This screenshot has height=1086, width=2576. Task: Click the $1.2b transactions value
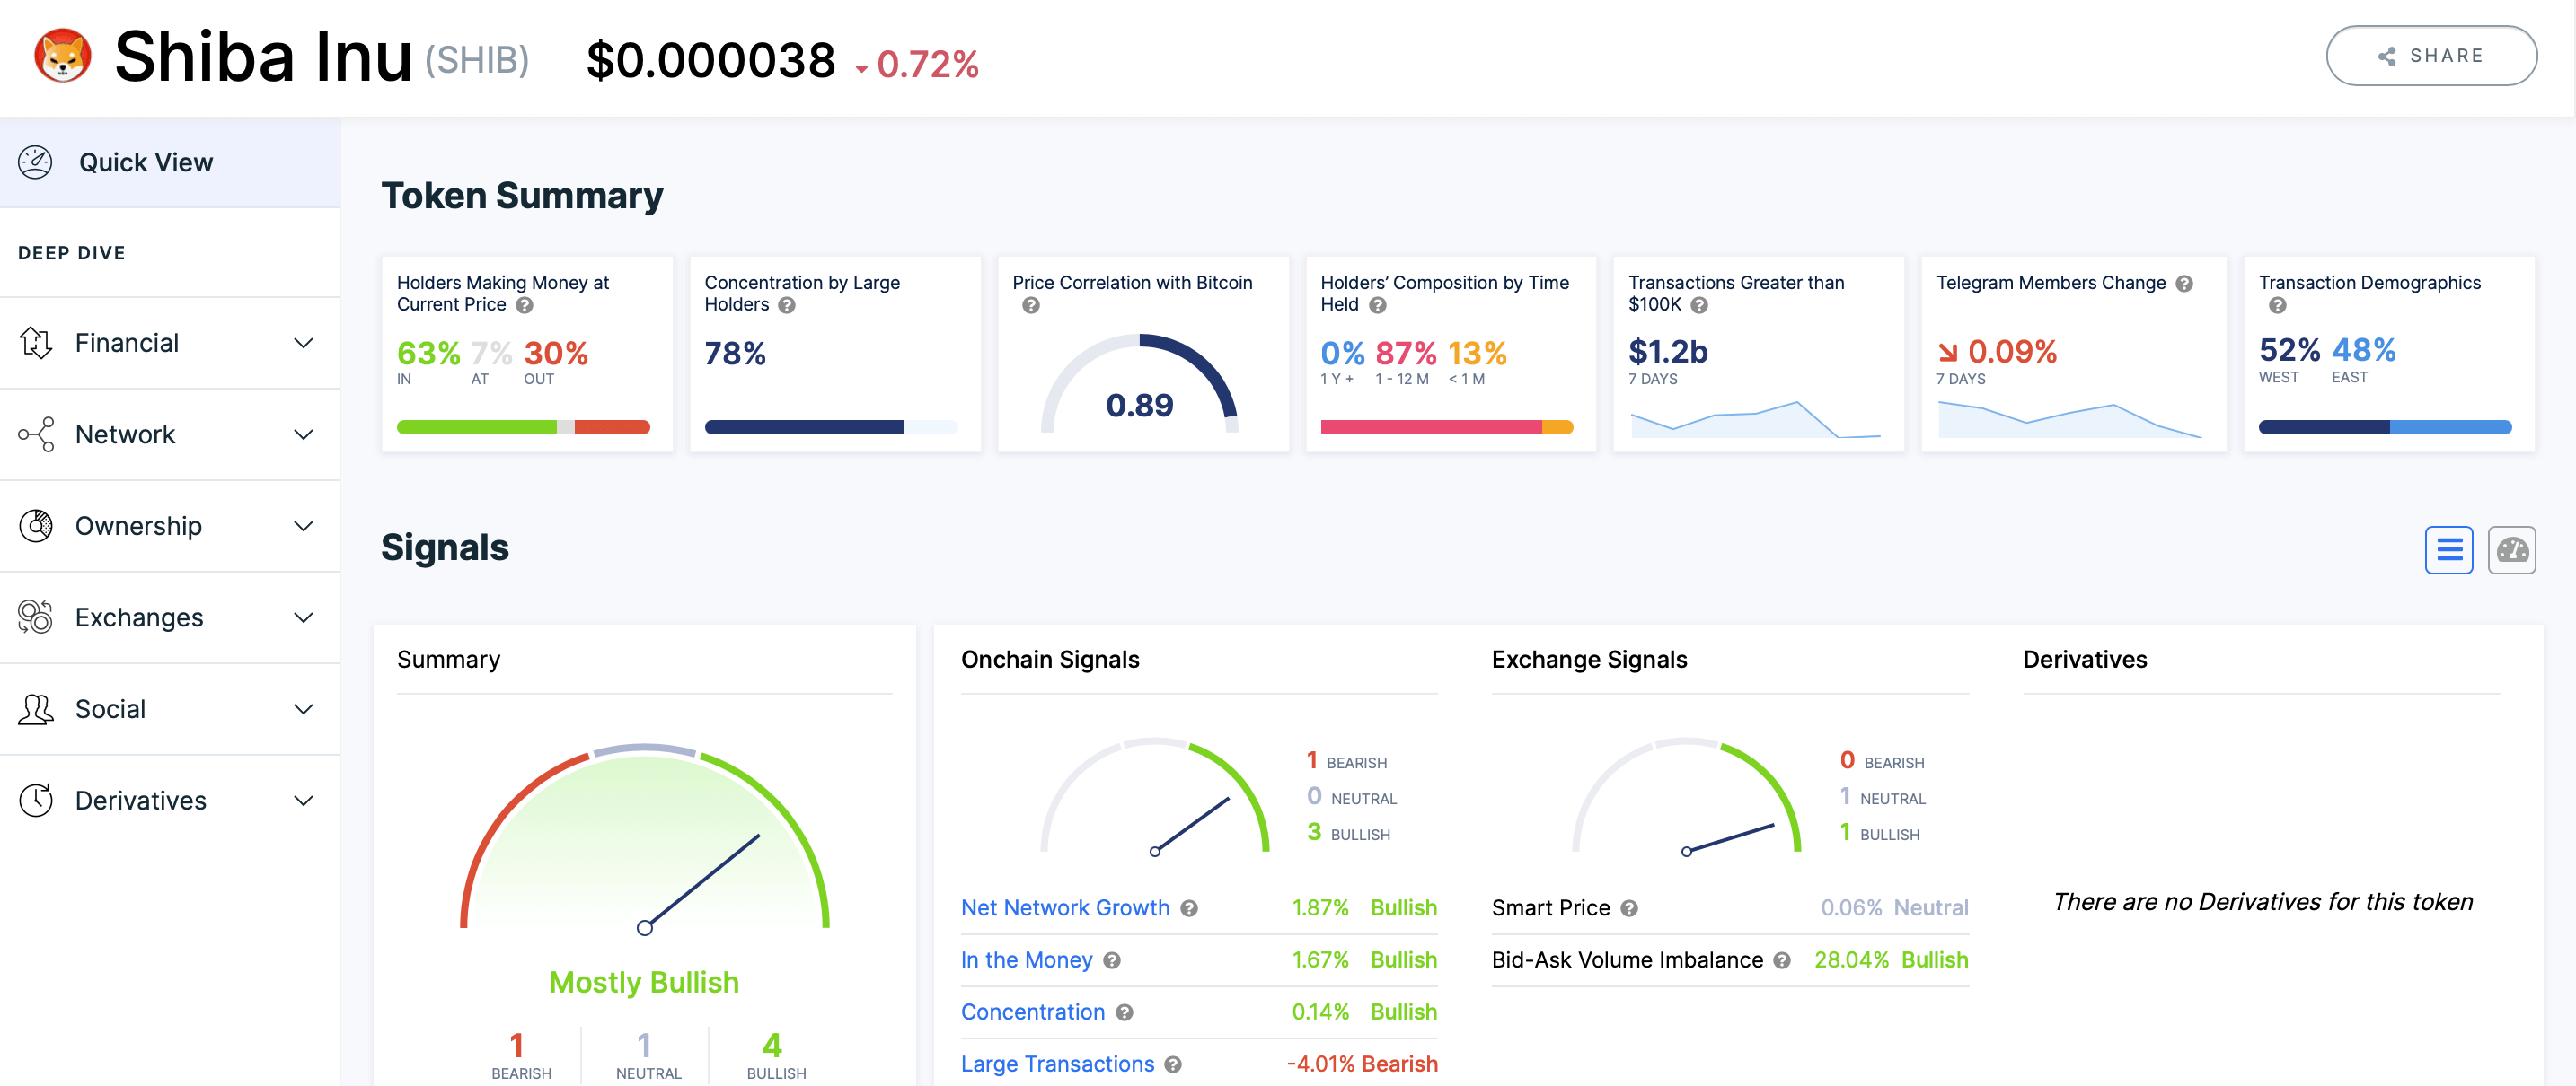click(x=1668, y=352)
